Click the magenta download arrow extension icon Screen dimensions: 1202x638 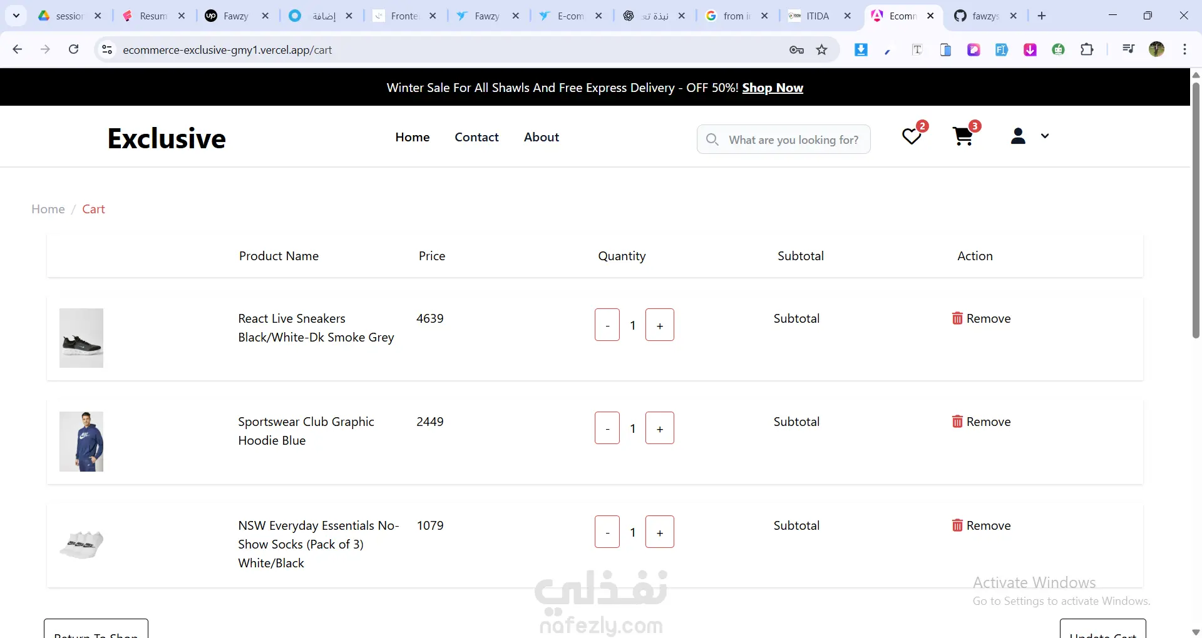tap(1030, 49)
